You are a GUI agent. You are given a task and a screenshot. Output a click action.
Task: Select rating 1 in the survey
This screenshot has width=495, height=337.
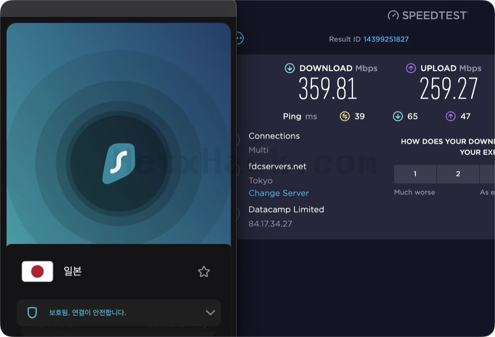pos(415,174)
